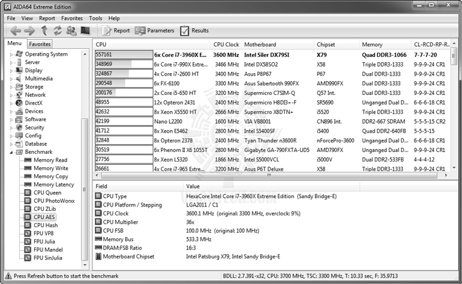Image resolution: width=462 pixels, height=284 pixels.
Task: Open the Help menu
Action: 114,18
